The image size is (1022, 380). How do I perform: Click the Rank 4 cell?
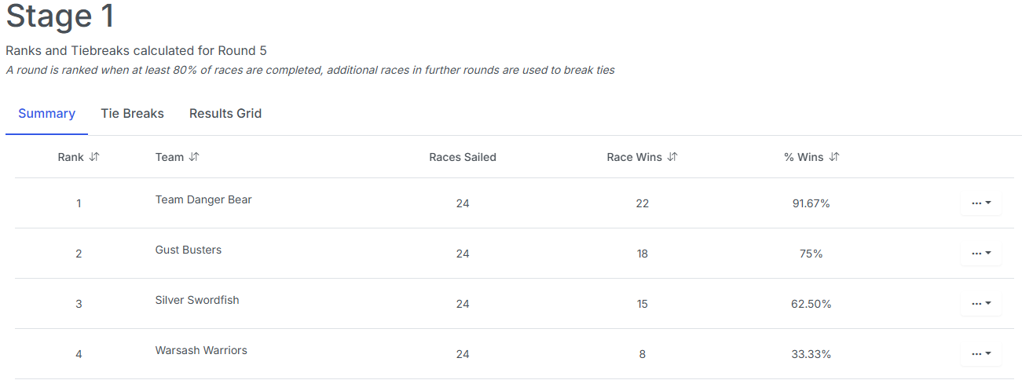coord(79,355)
